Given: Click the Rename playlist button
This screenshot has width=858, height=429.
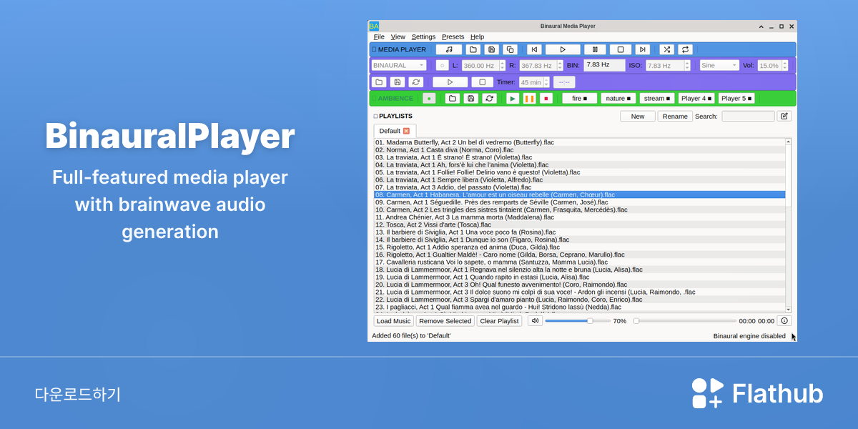Looking at the screenshot, I should (675, 116).
